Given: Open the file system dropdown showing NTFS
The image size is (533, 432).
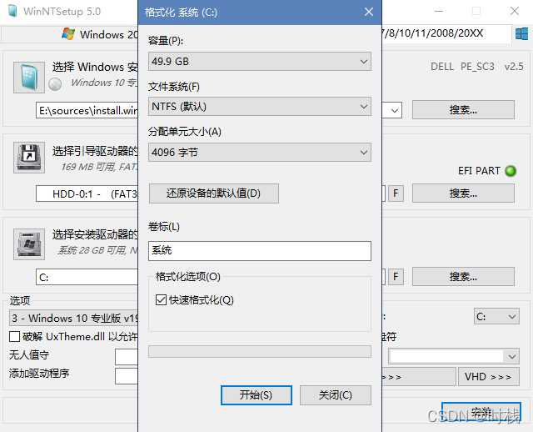Looking at the screenshot, I should (x=260, y=107).
